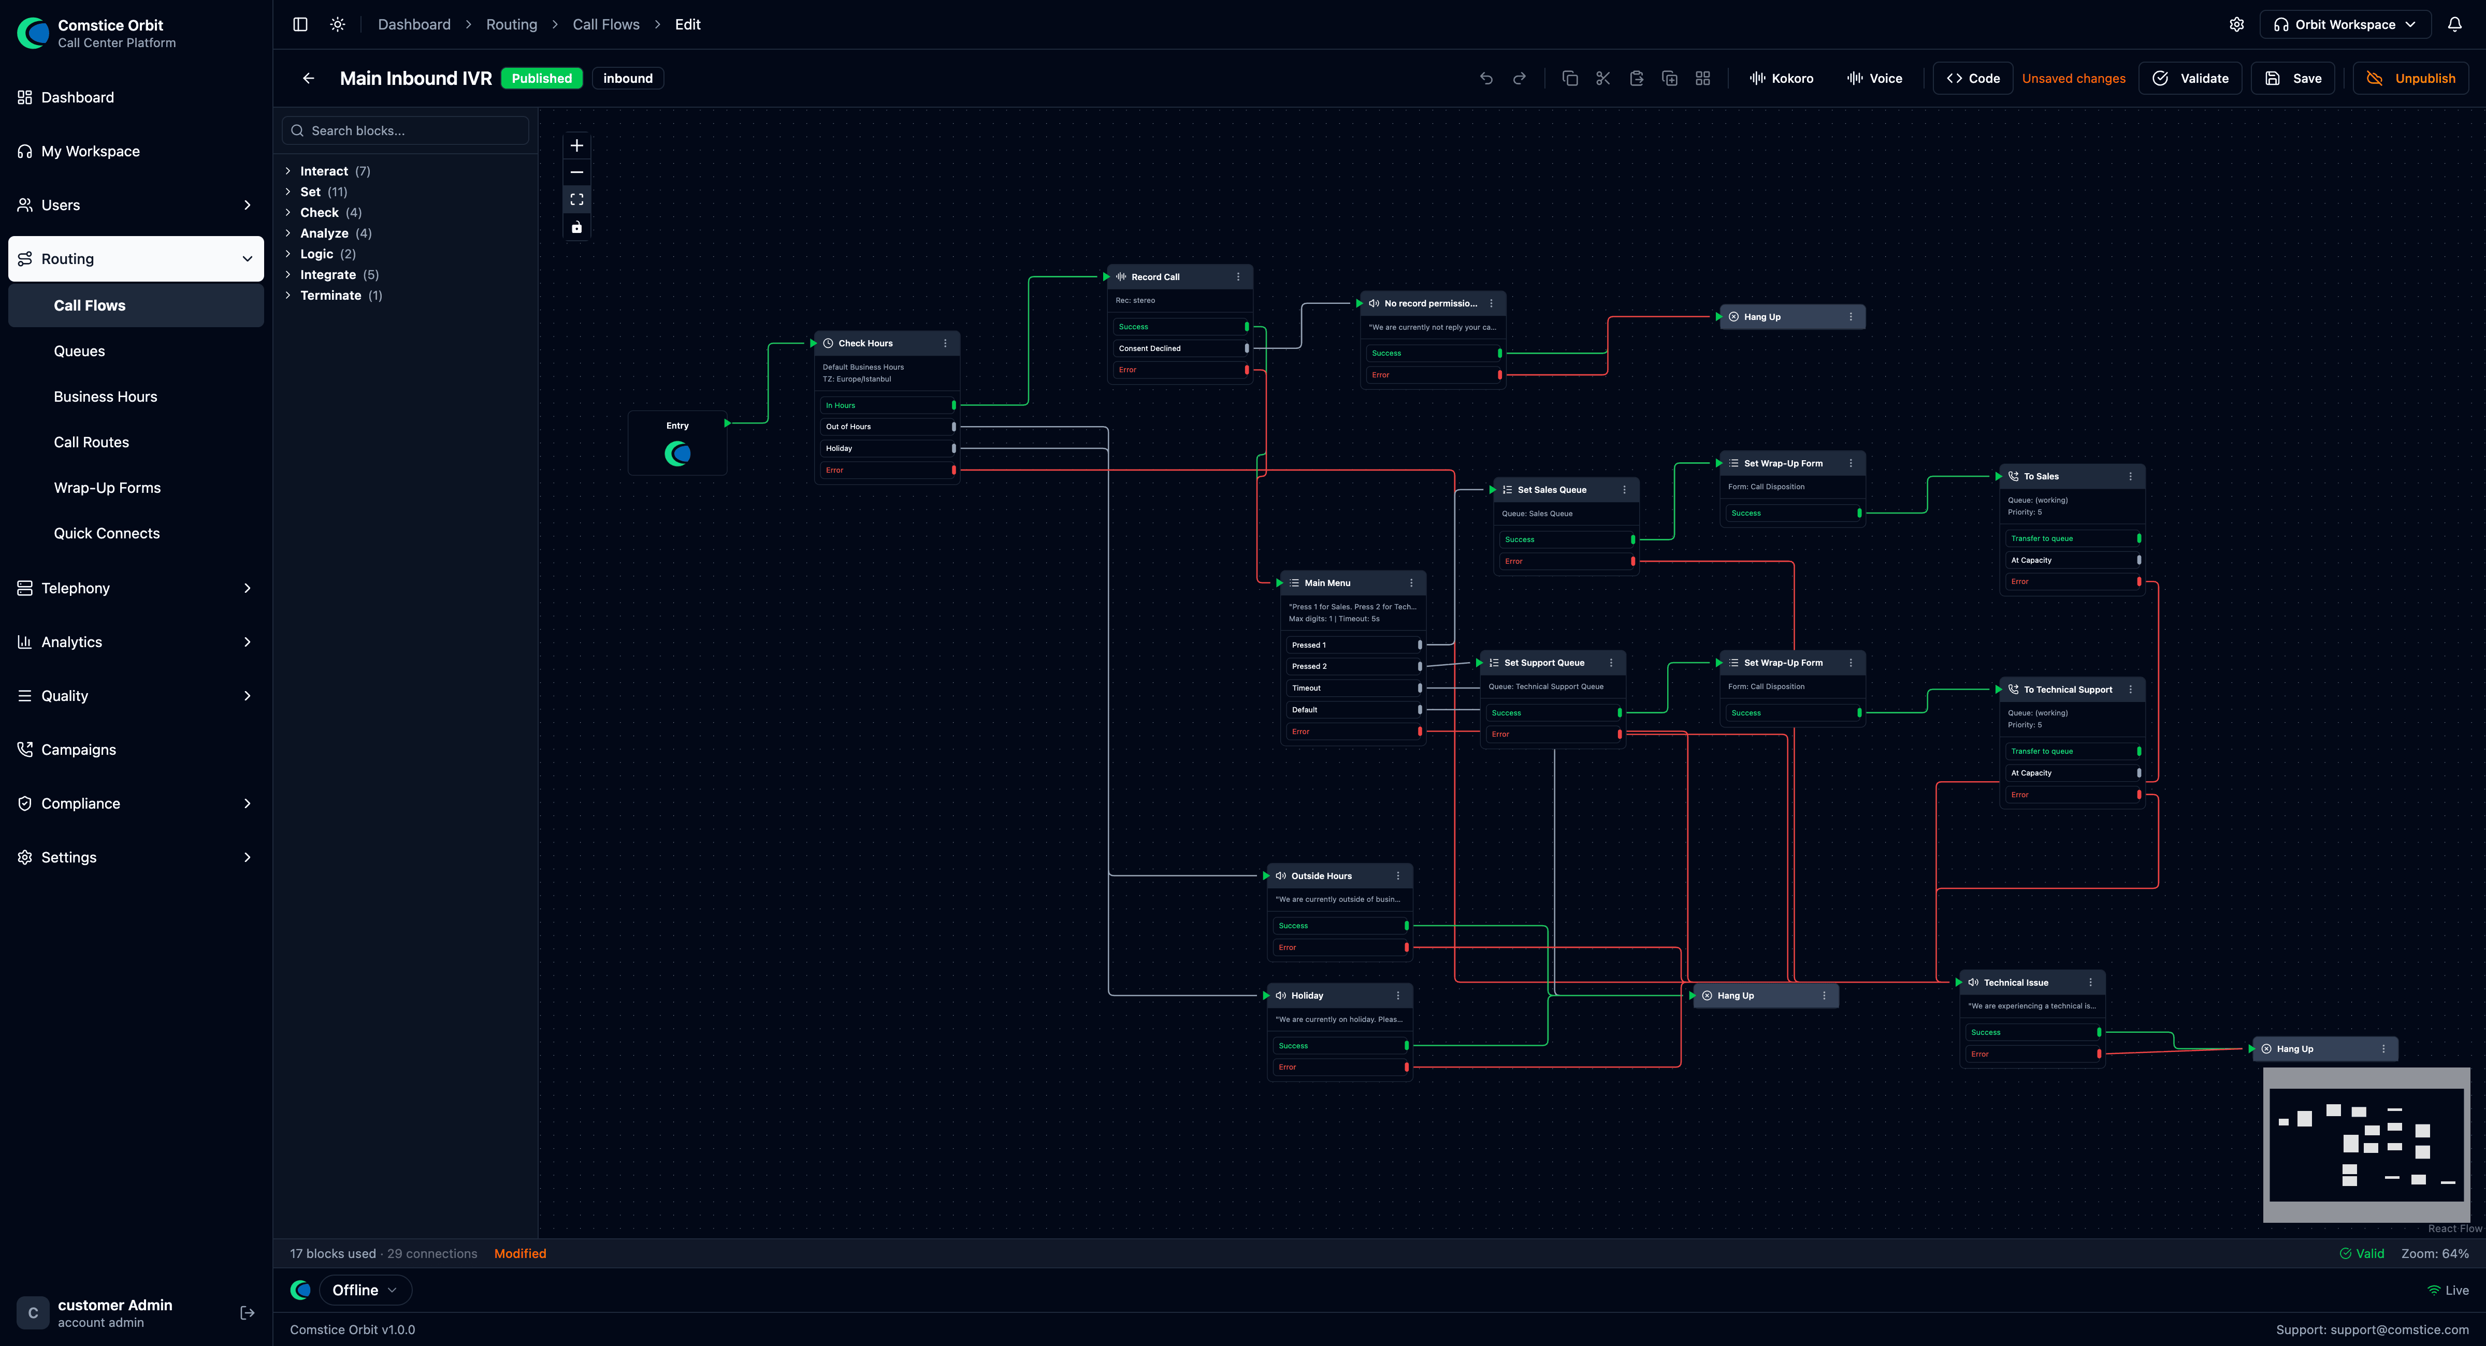The image size is (2486, 1346).
Task: Click the copy blocks icon
Action: [x=1570, y=78]
